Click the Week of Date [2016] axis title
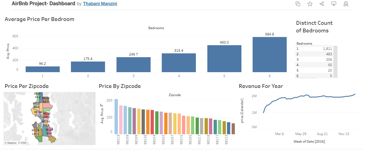 point(309,142)
